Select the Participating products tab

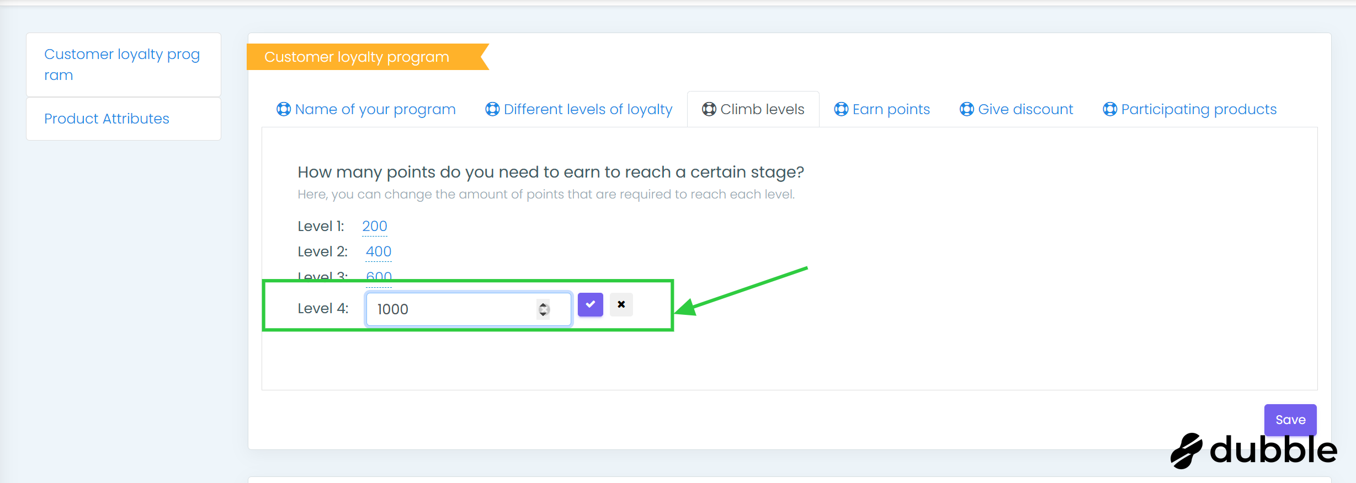[x=1199, y=109]
